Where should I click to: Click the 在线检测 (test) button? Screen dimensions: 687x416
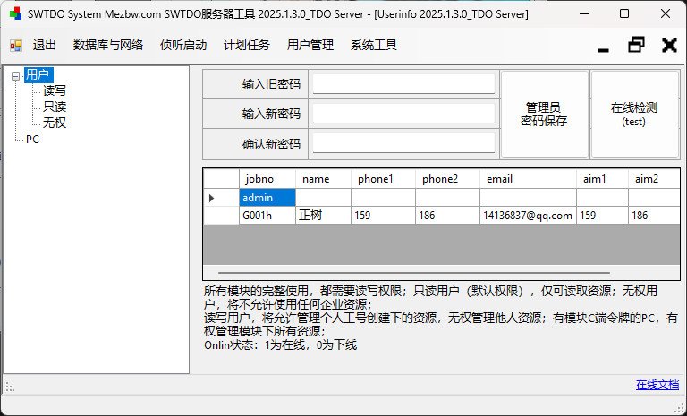[633, 115]
